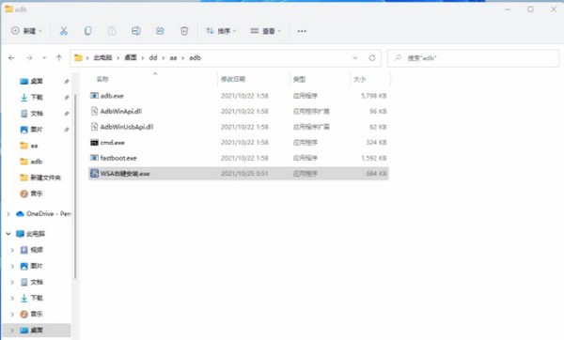The height and width of the screenshot is (340, 564).
Task: Click the AdbWinApi.dll file icon
Action: 94,111
